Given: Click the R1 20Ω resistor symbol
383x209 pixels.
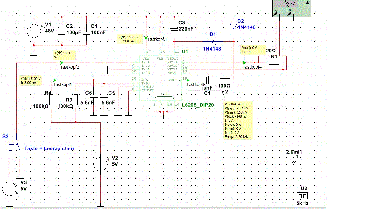Looking at the screenshot, I should click(x=274, y=63).
